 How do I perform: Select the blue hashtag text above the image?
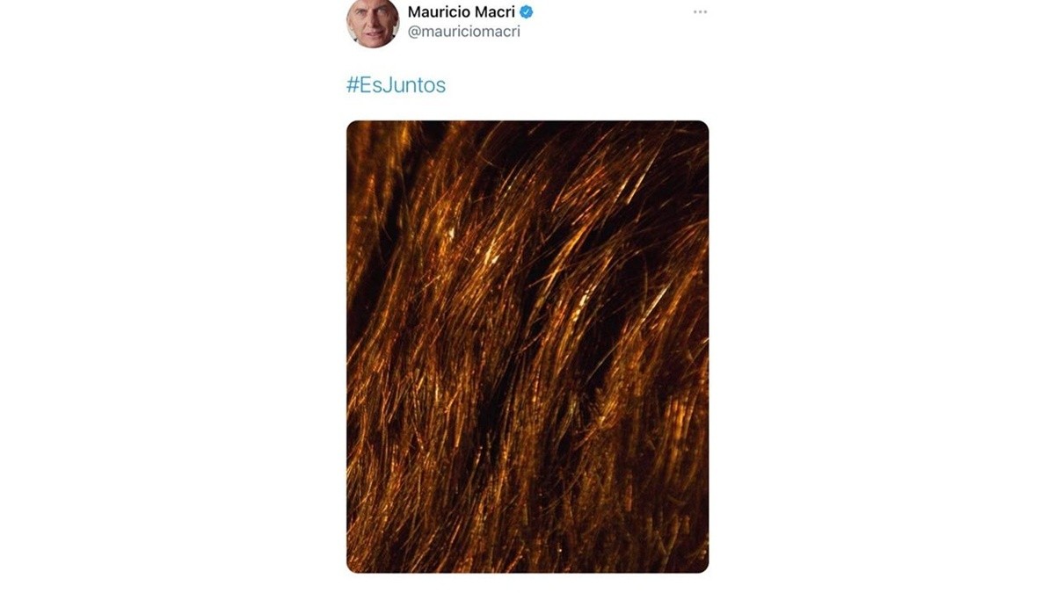[x=397, y=85]
